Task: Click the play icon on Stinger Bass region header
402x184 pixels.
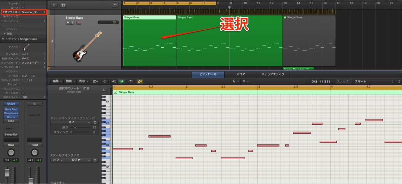Action: [x=116, y=92]
